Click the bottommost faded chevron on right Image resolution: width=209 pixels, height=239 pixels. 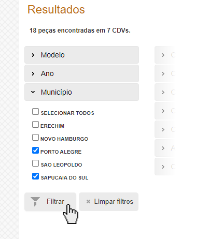pos(163,167)
